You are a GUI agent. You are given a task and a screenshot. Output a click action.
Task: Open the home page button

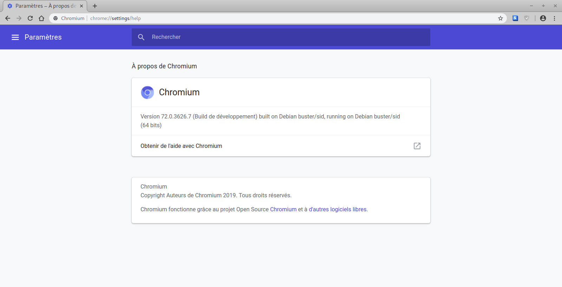[x=41, y=18]
